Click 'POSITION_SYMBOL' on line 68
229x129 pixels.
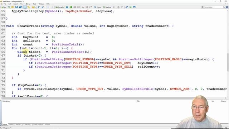79,59
